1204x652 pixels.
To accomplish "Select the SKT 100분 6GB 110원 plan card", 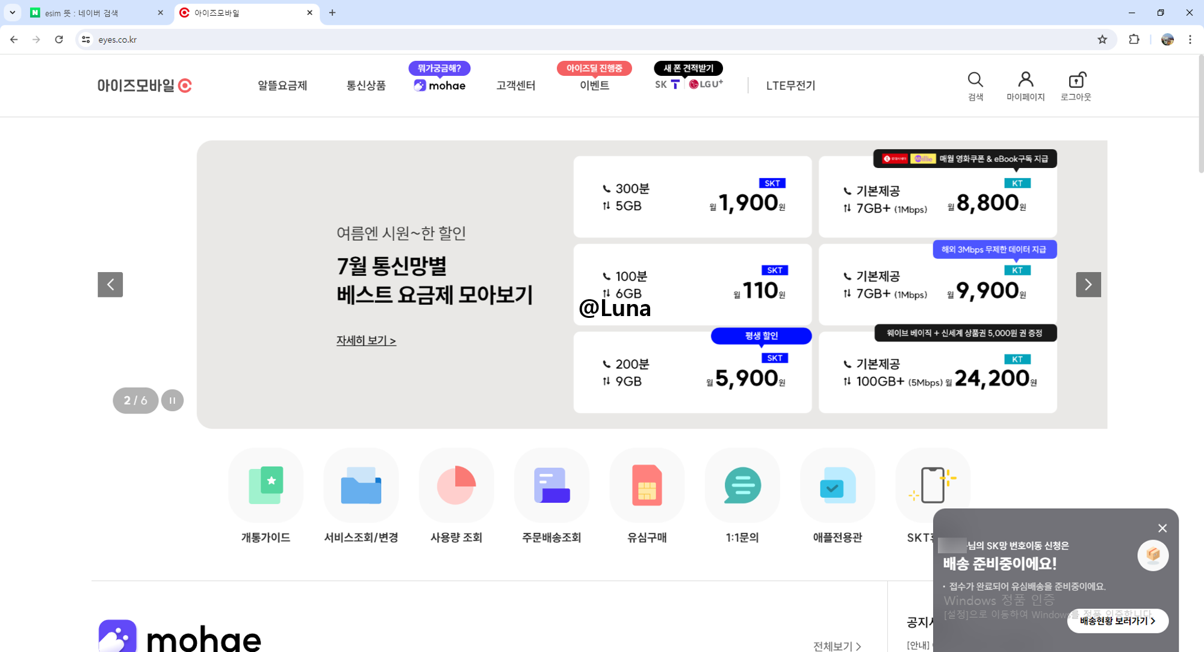I will (692, 284).
